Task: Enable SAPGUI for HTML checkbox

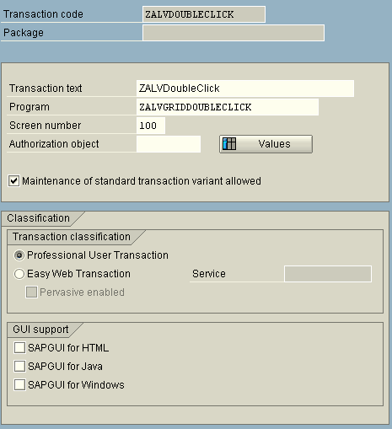Action: (19, 347)
